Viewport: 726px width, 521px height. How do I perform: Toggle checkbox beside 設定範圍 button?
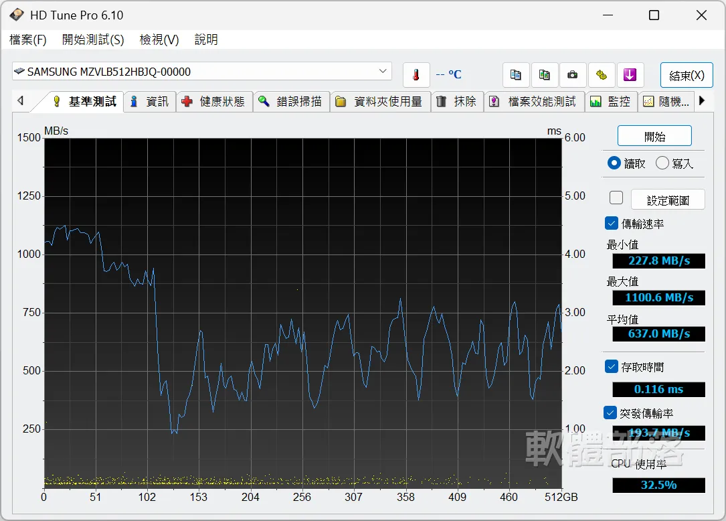(616, 198)
